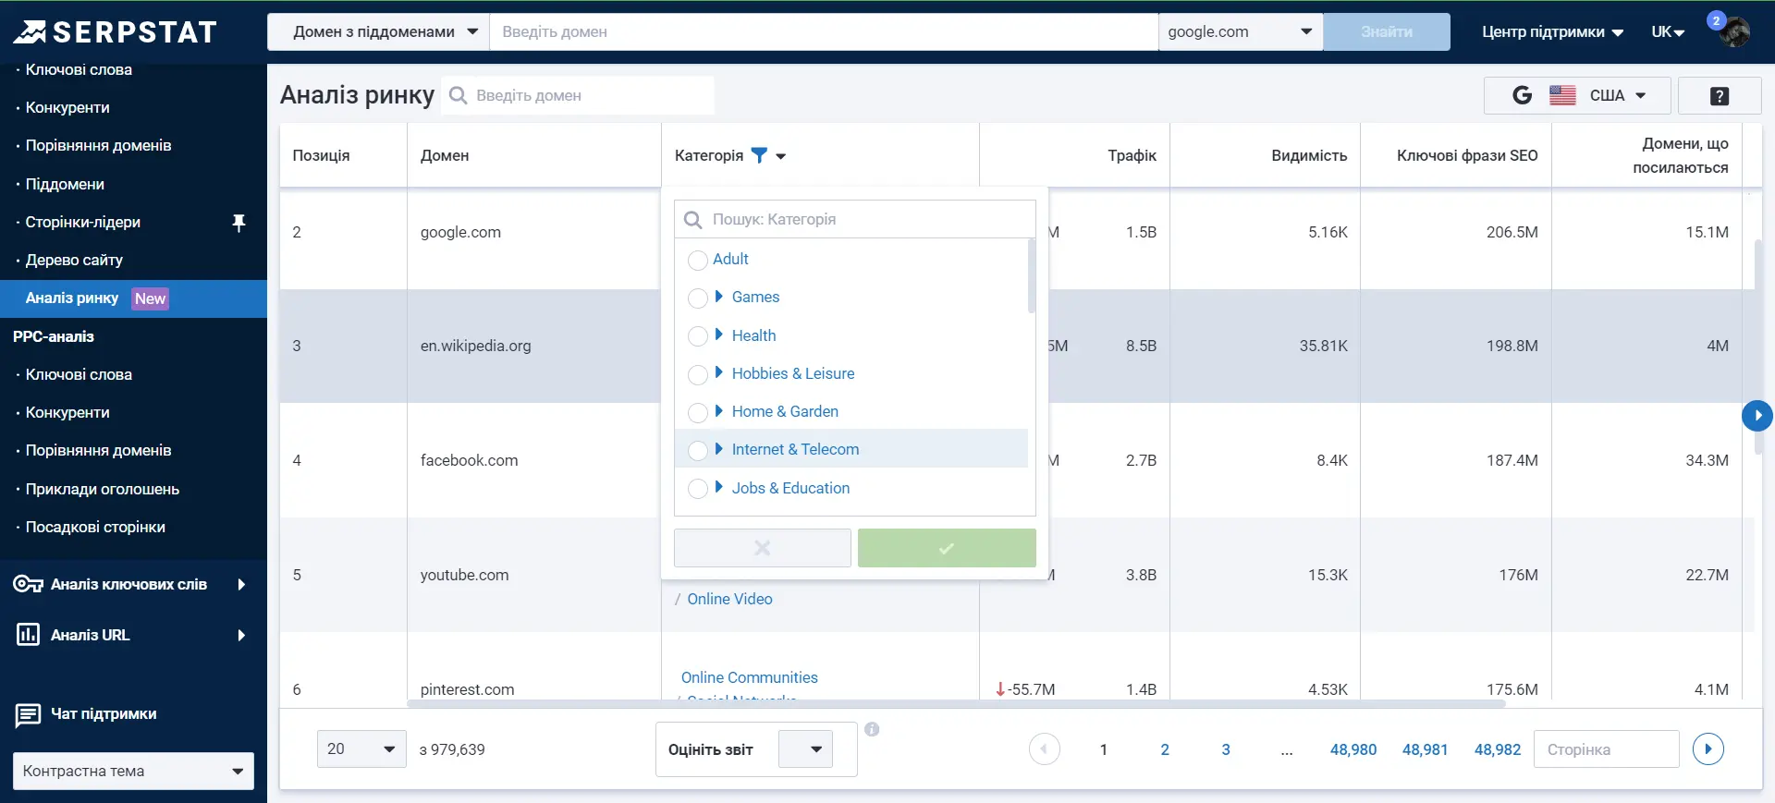Select the Games category radio button
The height and width of the screenshot is (803, 1775).
(x=698, y=298)
